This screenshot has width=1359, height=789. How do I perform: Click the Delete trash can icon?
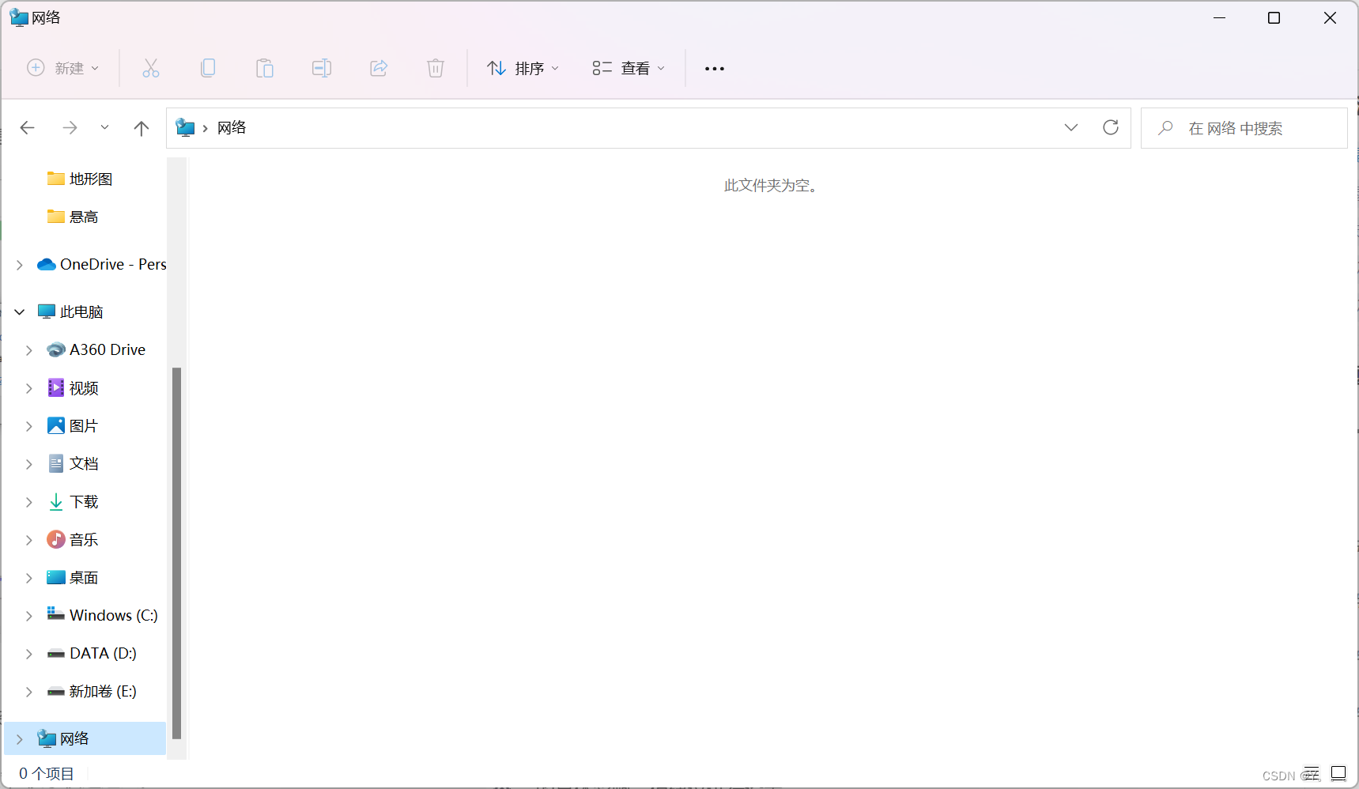(x=436, y=68)
